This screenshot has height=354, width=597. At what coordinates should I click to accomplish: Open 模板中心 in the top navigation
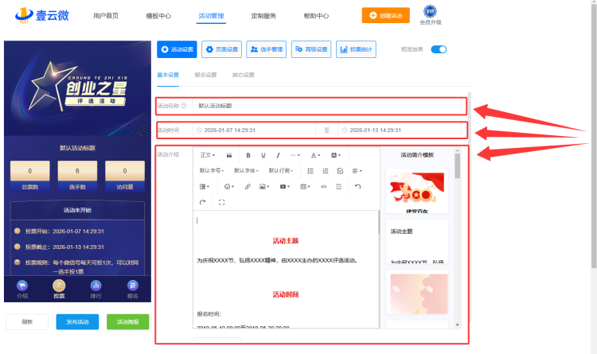point(158,16)
